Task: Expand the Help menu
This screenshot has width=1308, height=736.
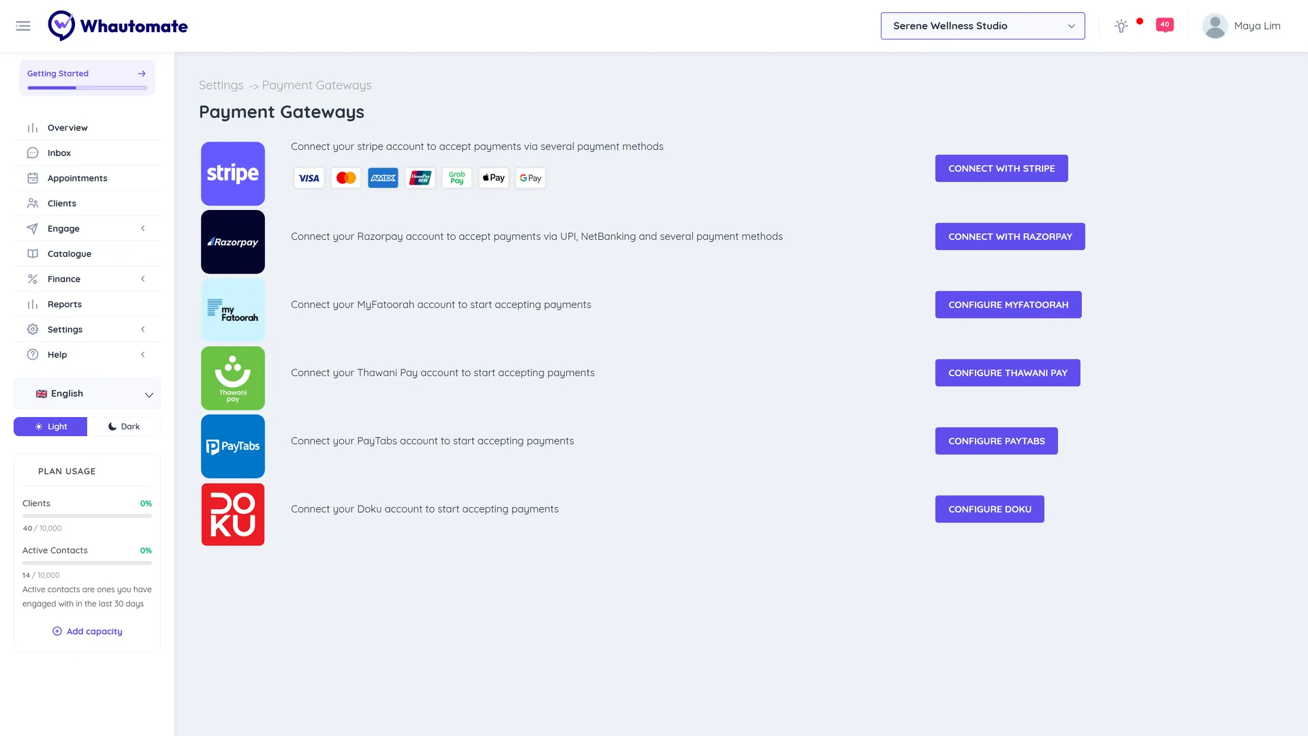Action: click(87, 354)
